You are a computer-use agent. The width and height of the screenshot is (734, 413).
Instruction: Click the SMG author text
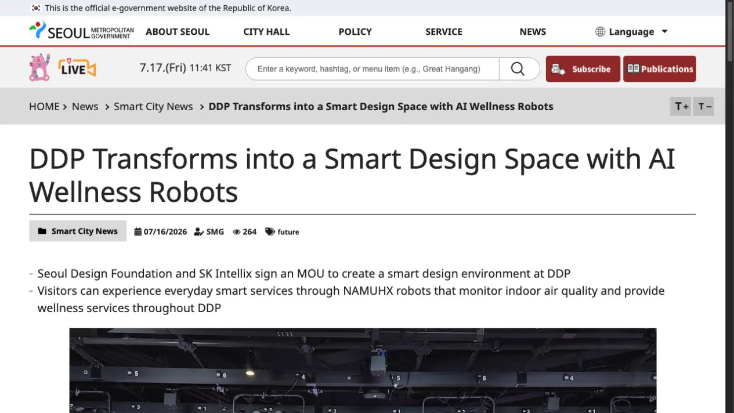point(215,232)
